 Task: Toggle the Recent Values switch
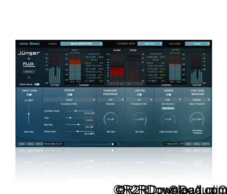(x=37, y=84)
